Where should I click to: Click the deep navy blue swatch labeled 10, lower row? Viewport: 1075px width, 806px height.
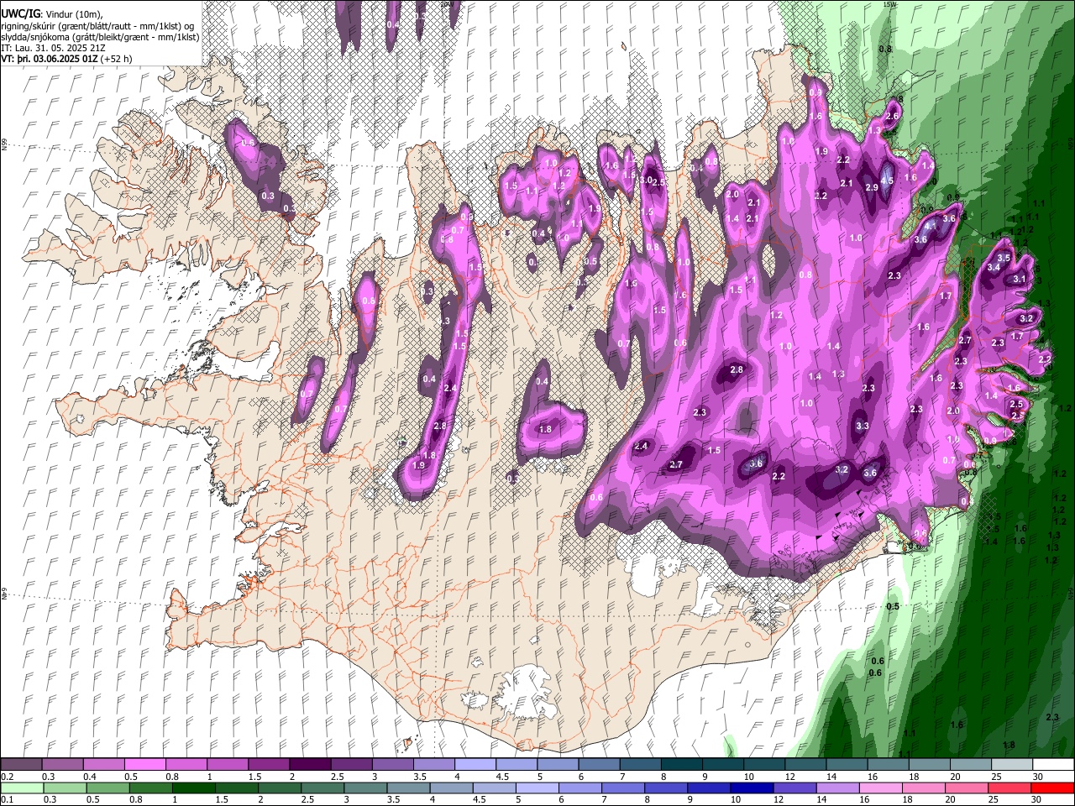(752, 788)
